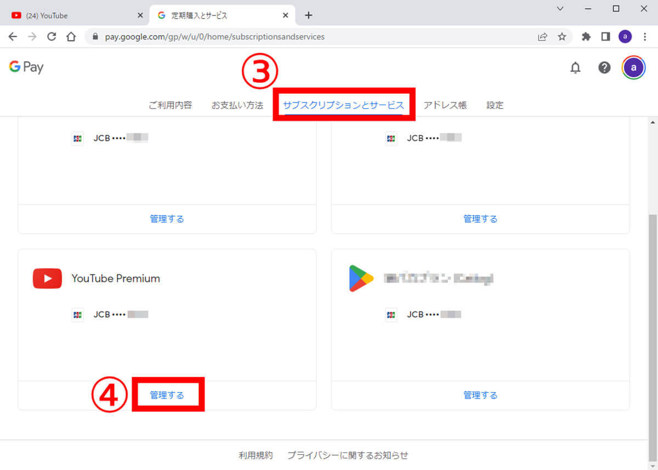This screenshot has width=658, height=470.
Task: Click the address bar URL
Action: (x=214, y=37)
